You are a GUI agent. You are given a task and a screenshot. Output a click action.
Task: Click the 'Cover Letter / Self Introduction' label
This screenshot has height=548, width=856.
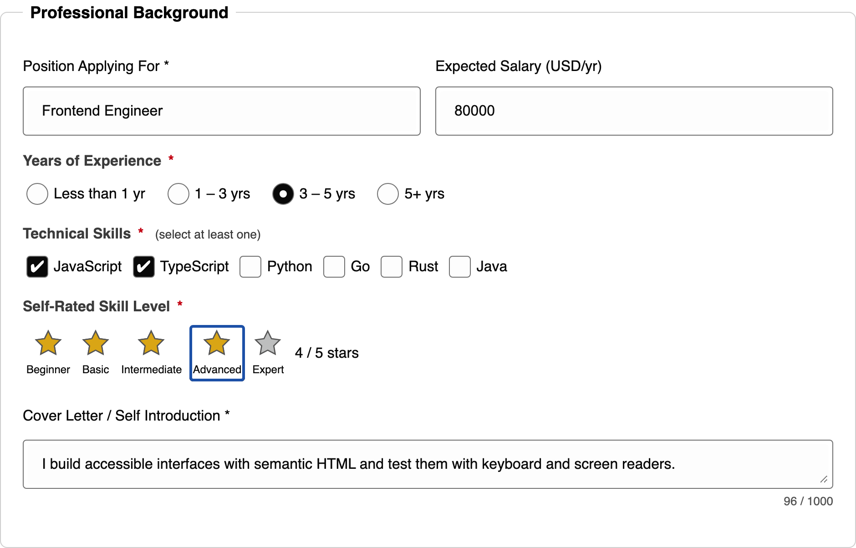pos(122,416)
